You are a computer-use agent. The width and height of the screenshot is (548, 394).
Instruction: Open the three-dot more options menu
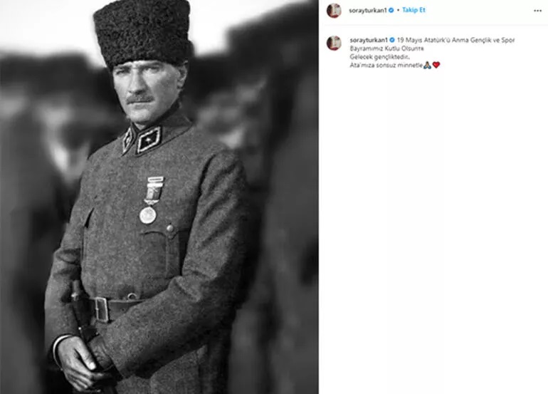pyautogui.click(x=537, y=11)
